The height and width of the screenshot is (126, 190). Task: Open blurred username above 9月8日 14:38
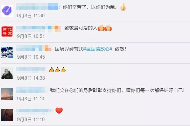pos(30,69)
